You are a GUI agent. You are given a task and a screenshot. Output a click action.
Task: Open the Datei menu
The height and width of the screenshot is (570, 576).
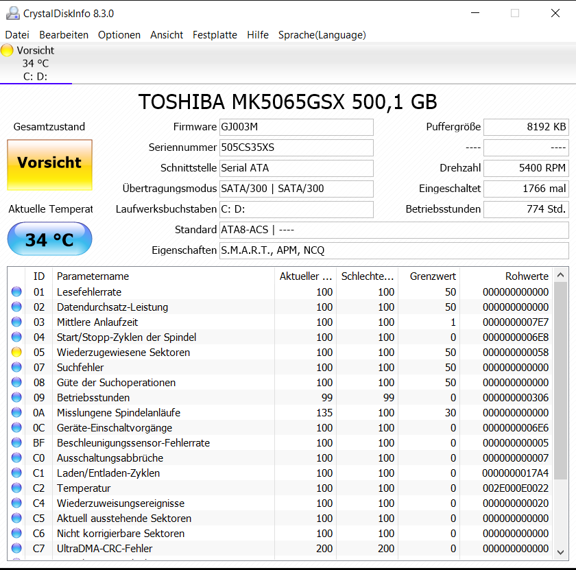coord(17,35)
